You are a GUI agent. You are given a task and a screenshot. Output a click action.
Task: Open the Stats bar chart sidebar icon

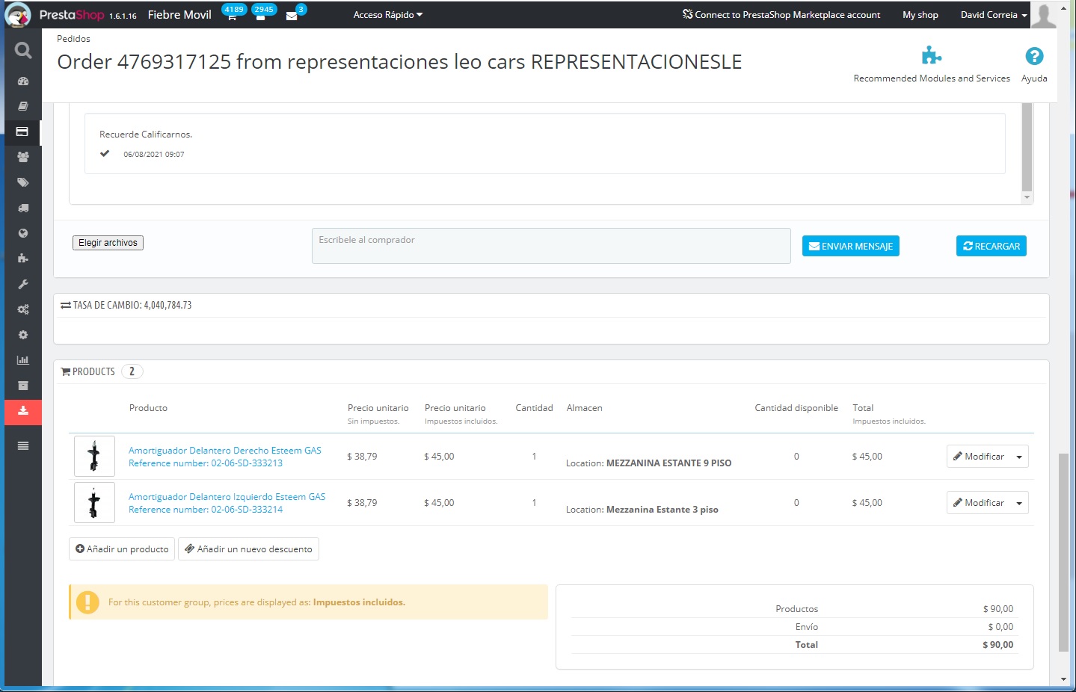23,360
